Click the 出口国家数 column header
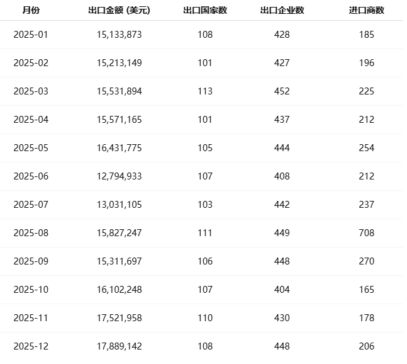Screen dimensions: 407x364 205,11
